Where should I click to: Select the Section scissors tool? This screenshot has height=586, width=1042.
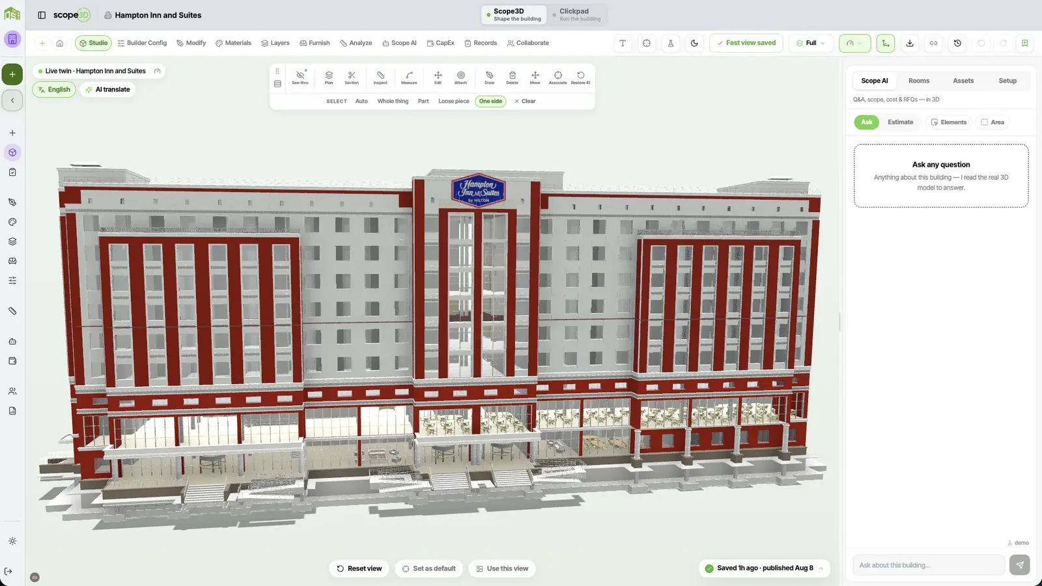coord(352,77)
